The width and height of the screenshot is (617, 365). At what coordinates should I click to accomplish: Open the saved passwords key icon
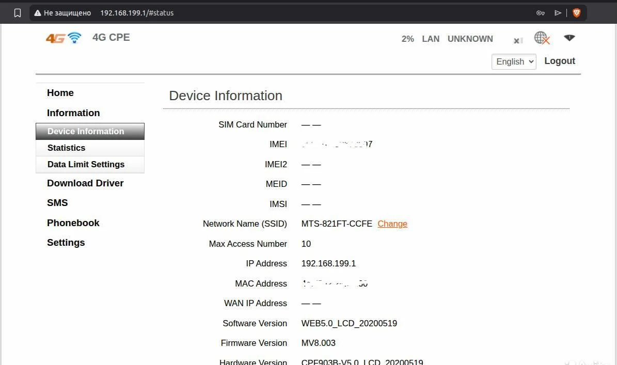[x=540, y=13]
